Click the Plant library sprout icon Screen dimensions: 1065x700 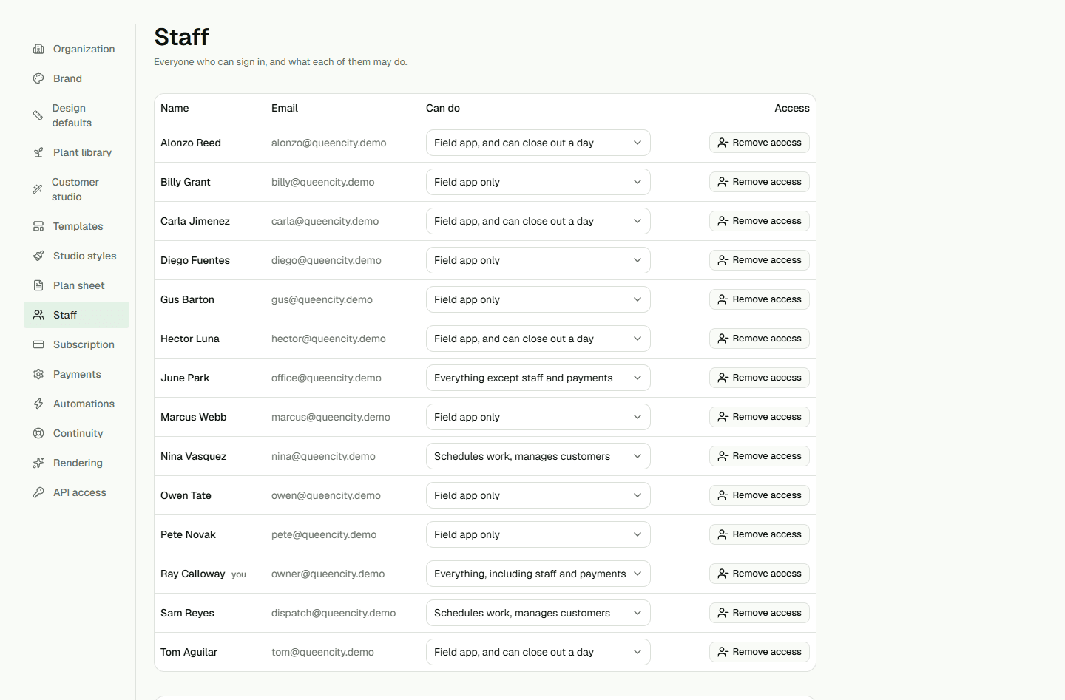[x=38, y=152]
